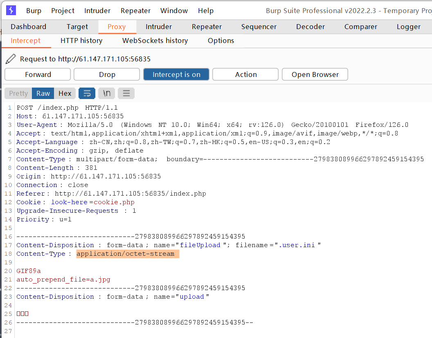
Task: Open the Comparer tab
Action: point(361,27)
